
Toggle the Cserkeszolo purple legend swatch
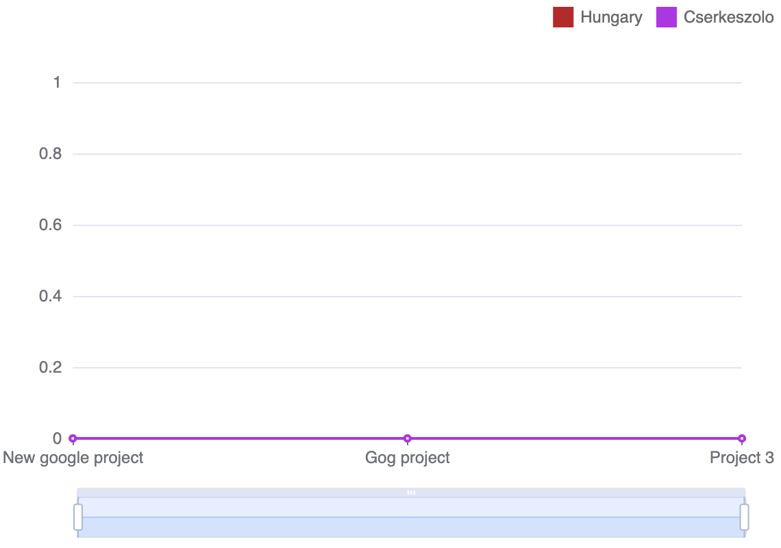666,17
